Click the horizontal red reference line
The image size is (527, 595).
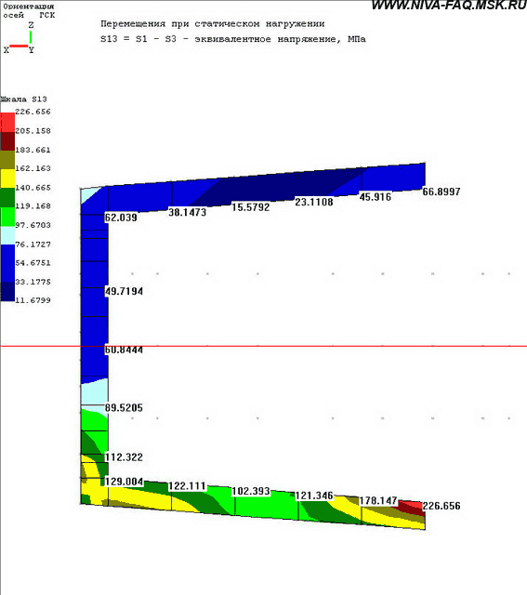click(x=263, y=346)
